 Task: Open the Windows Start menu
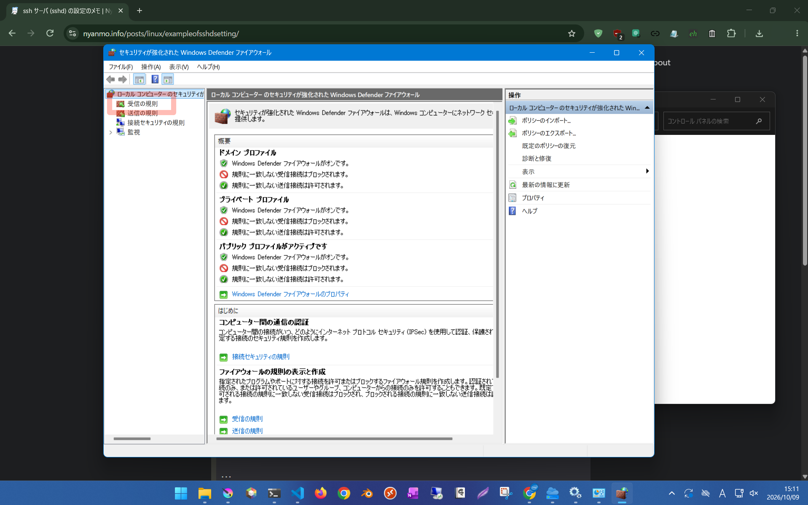point(181,493)
